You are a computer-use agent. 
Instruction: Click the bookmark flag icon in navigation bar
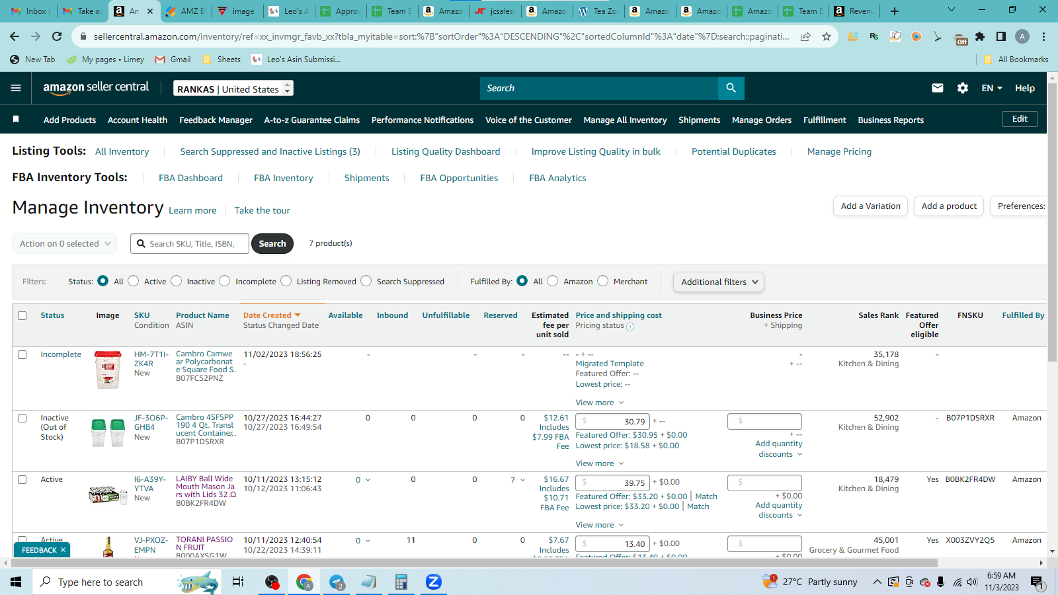16,119
